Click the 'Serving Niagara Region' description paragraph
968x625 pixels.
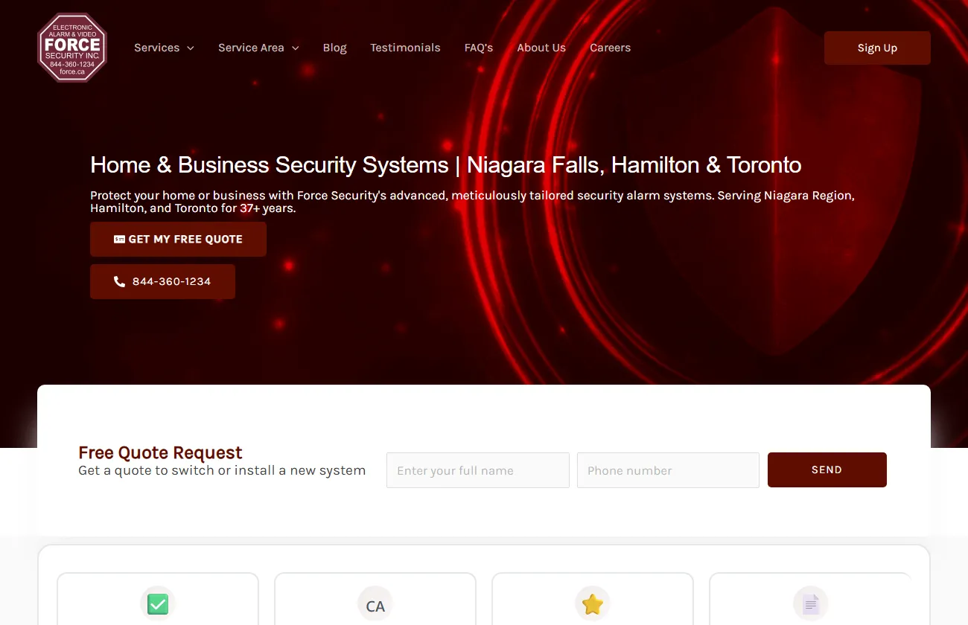(x=472, y=202)
